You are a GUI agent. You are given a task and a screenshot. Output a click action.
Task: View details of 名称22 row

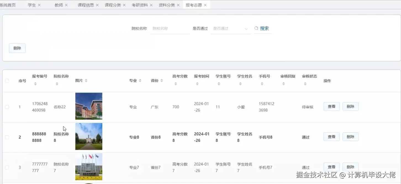[x=331, y=106]
